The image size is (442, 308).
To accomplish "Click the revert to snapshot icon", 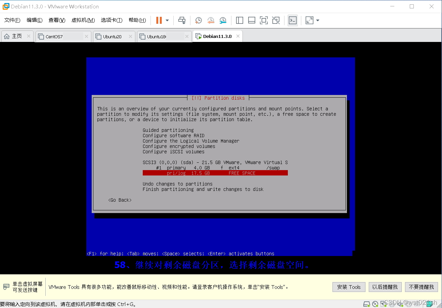I will 211,20.
